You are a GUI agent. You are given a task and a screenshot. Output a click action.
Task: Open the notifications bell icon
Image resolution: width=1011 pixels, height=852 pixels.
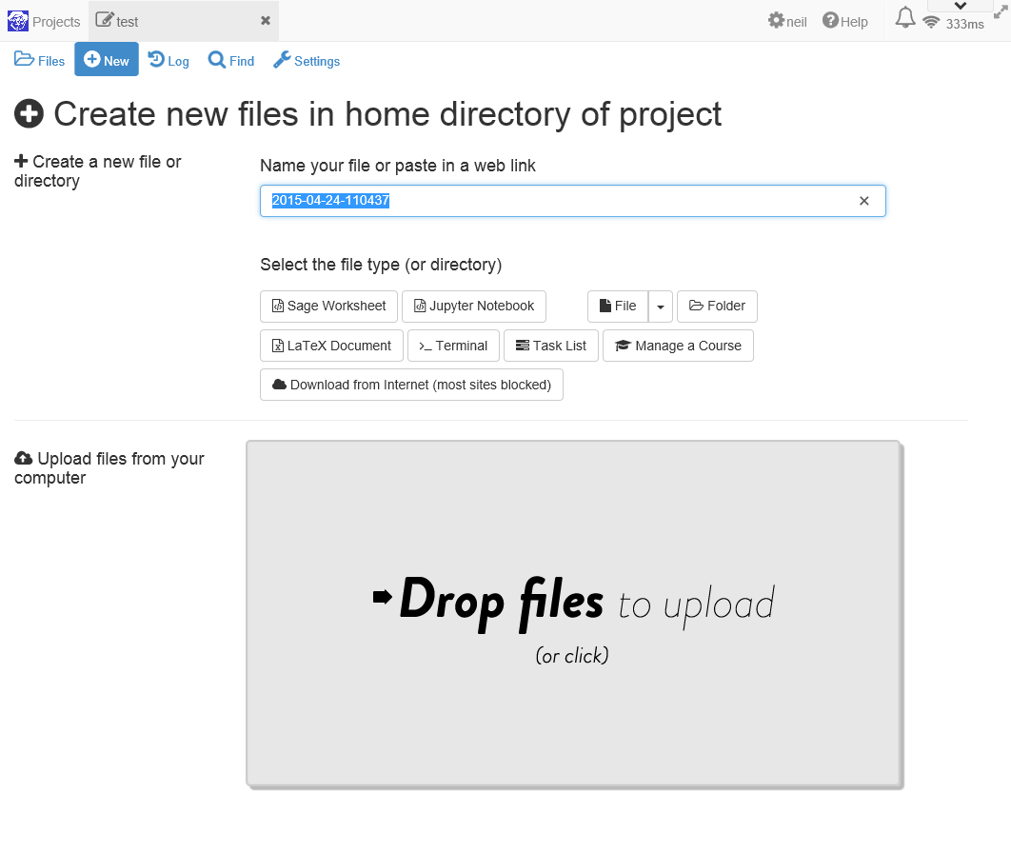(905, 18)
